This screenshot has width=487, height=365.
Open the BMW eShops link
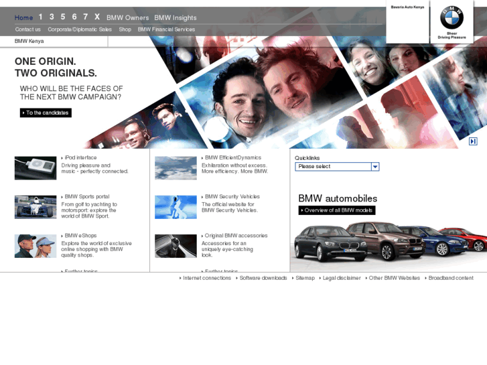[80, 236]
